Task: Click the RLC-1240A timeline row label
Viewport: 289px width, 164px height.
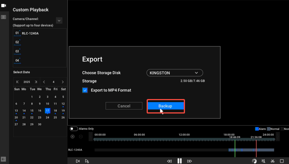Action: coord(75,150)
